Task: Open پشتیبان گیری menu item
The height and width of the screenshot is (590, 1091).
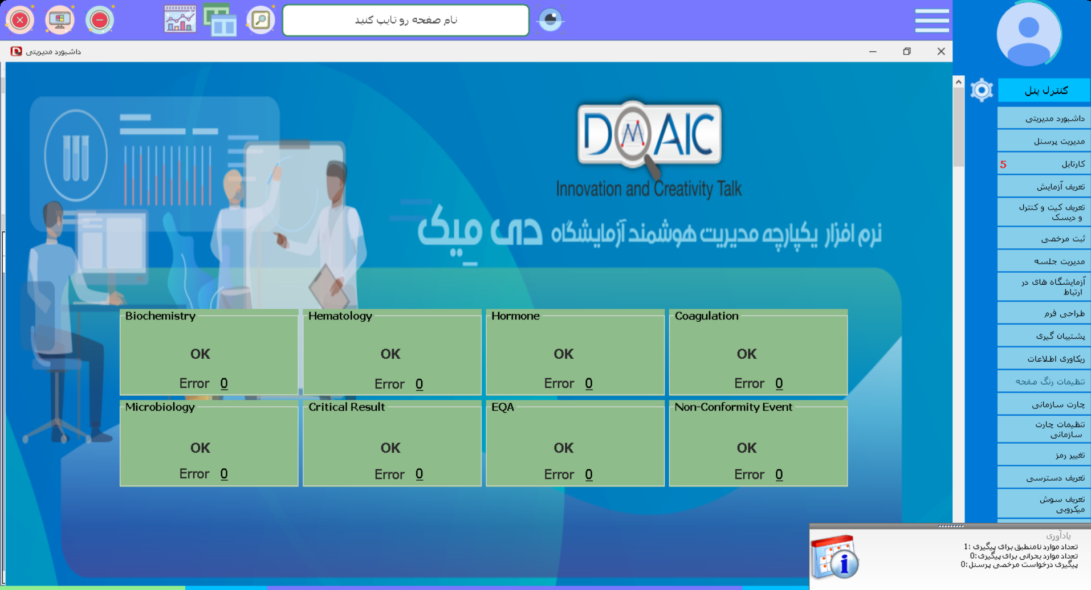Action: pos(1044,336)
